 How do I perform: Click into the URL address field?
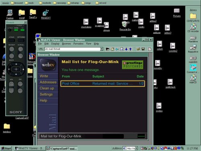click(x=72, y=49)
